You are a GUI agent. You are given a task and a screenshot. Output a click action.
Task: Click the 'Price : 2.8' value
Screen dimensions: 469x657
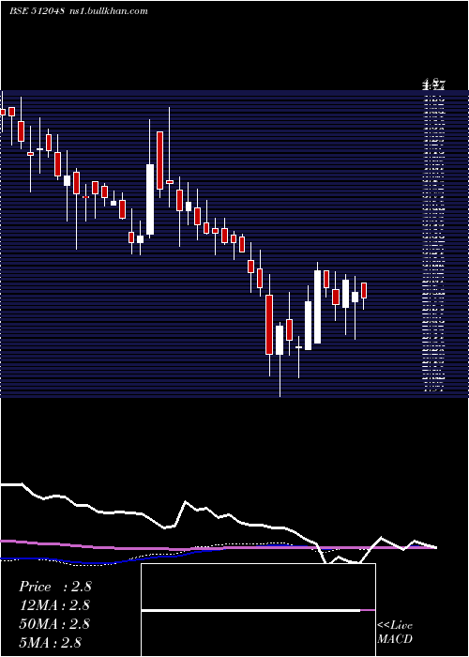[55, 587]
